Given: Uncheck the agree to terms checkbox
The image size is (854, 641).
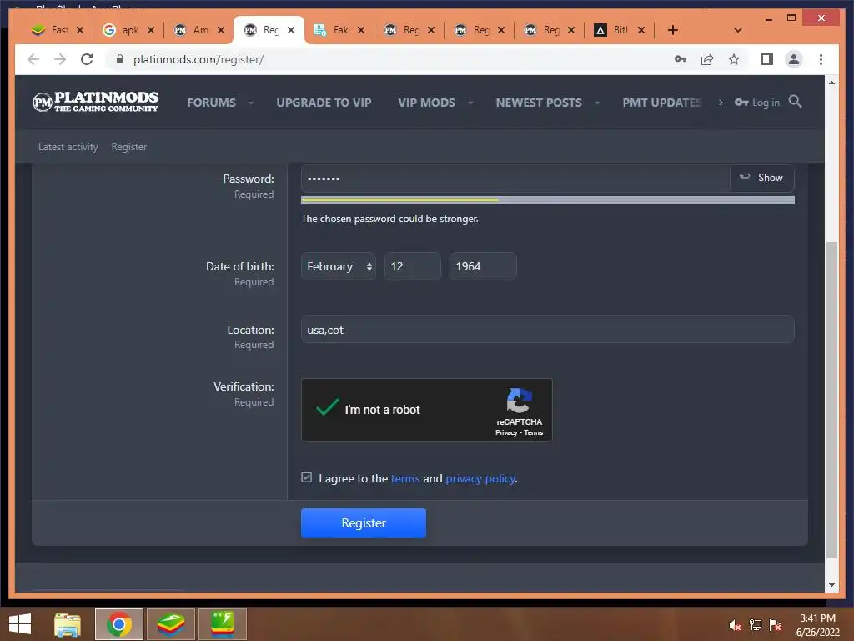Looking at the screenshot, I should [307, 477].
